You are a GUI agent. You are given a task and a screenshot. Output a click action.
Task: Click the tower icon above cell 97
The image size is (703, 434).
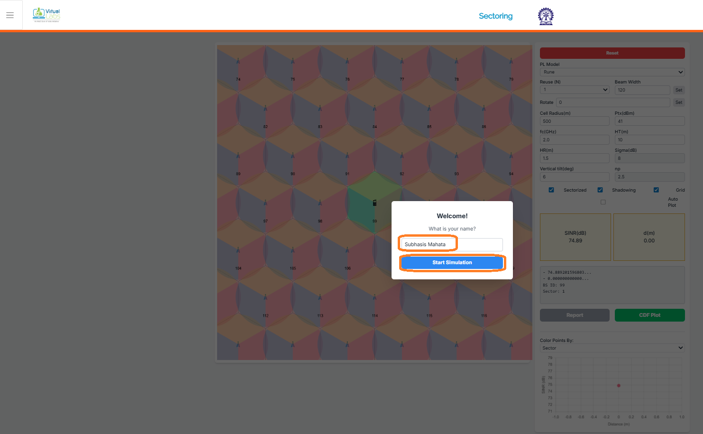[265, 203]
